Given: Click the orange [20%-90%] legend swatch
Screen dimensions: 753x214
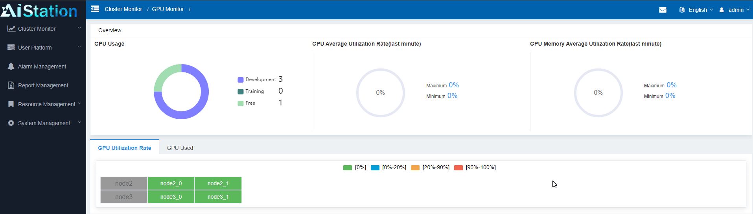Looking at the screenshot, I should click(415, 168).
